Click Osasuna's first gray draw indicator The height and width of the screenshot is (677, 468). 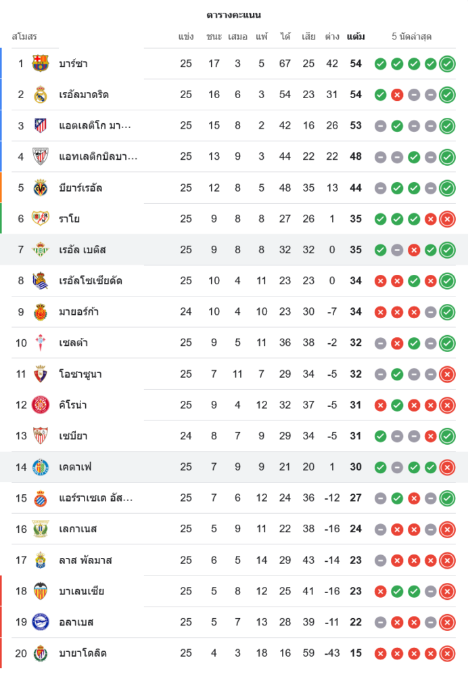(381, 374)
